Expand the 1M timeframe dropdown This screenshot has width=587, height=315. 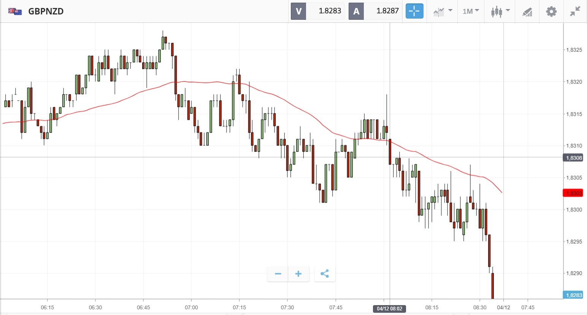point(471,11)
